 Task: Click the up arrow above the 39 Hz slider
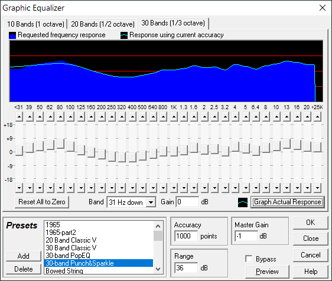tap(30, 116)
